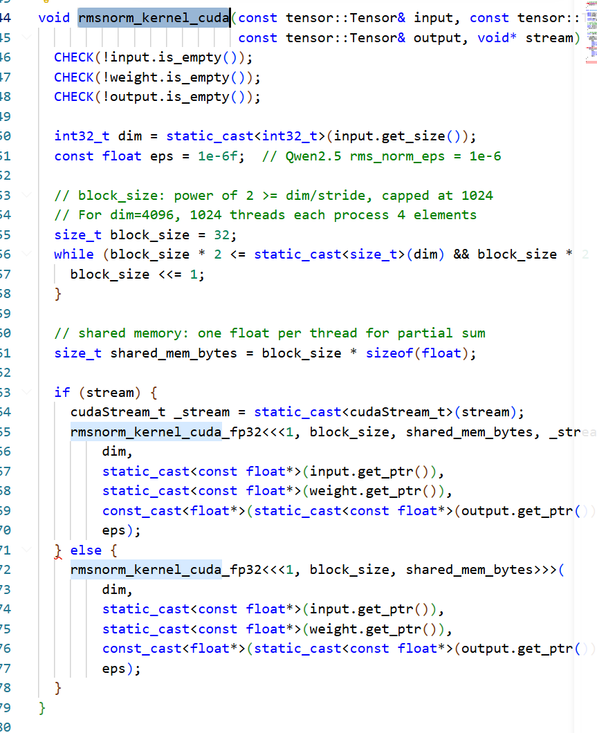Image resolution: width=597 pixels, height=733 pixels.
Task: Click the highlighted rmsnorm_kernel_cuda function name
Action: 154,18
